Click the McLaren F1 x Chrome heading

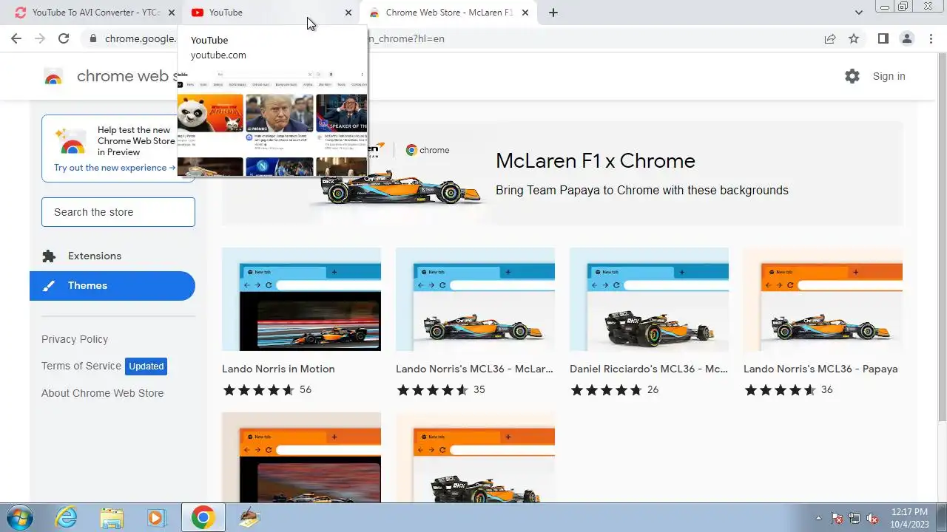click(x=596, y=161)
